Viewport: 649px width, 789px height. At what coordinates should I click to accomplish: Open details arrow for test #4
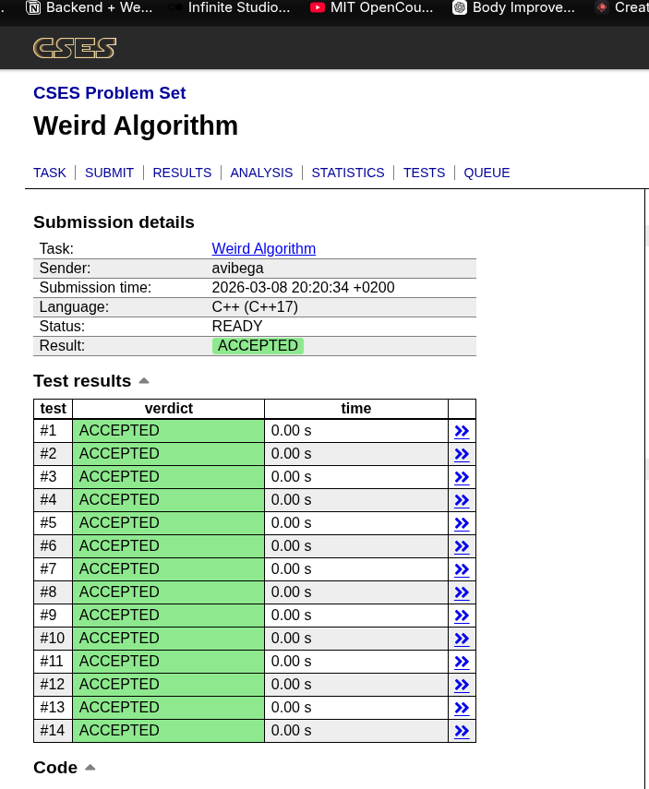click(462, 500)
